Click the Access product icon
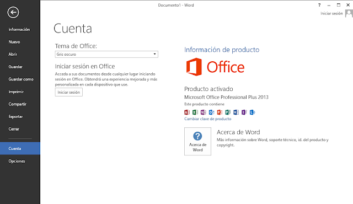Screen dimensions: 353x204 click(x=187, y=112)
